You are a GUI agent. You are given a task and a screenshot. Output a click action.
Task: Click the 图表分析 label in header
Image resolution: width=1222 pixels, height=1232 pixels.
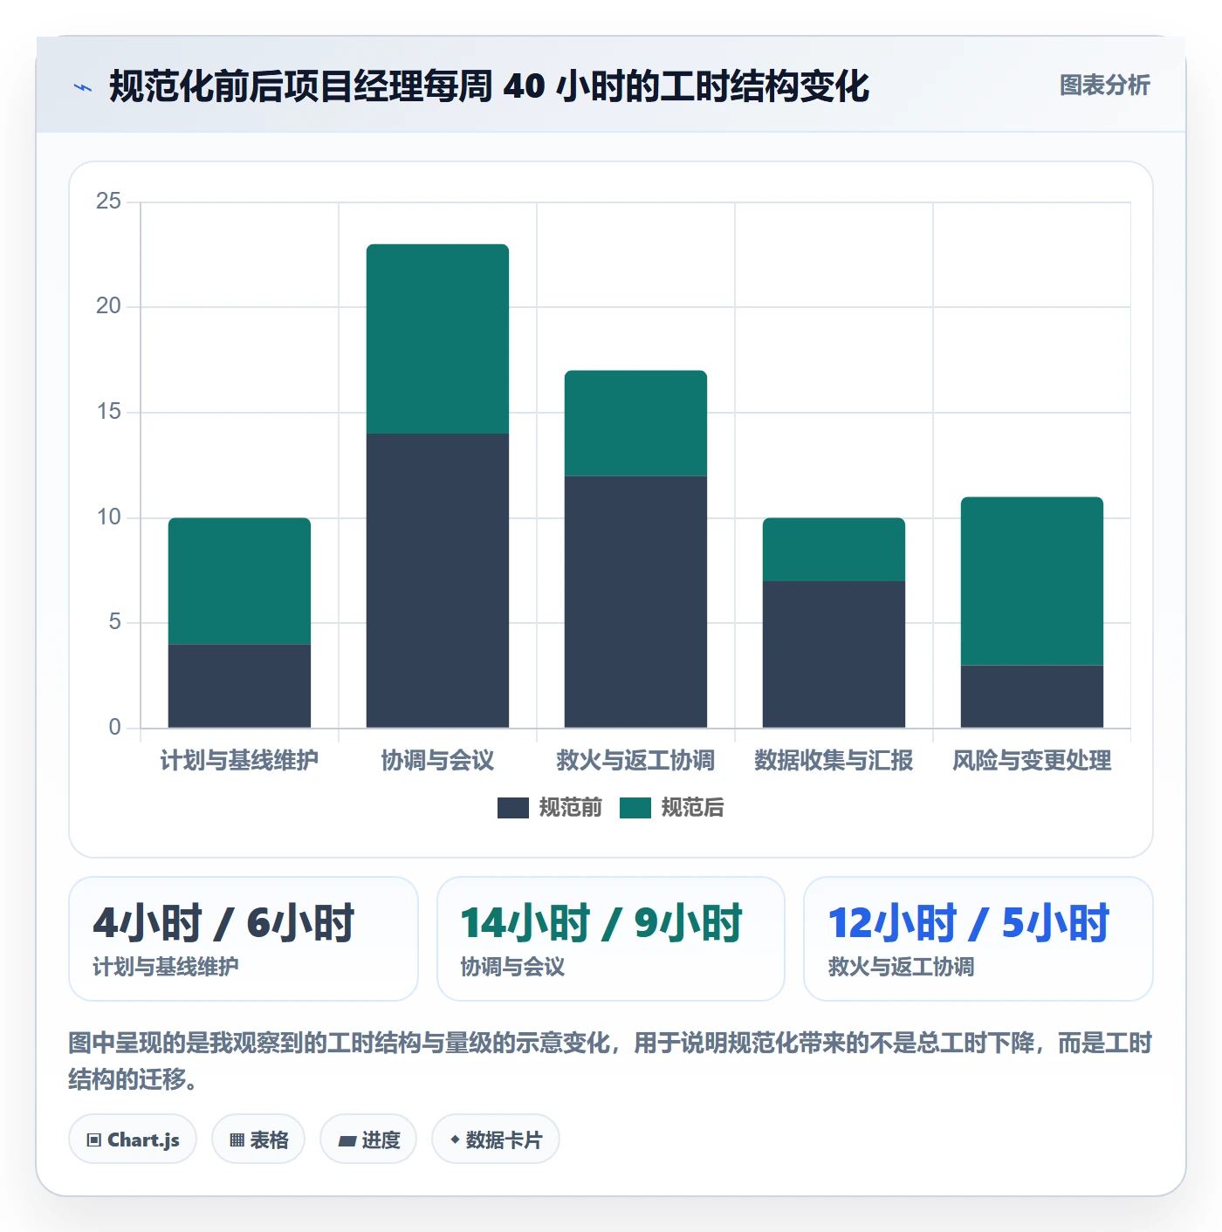(1104, 86)
